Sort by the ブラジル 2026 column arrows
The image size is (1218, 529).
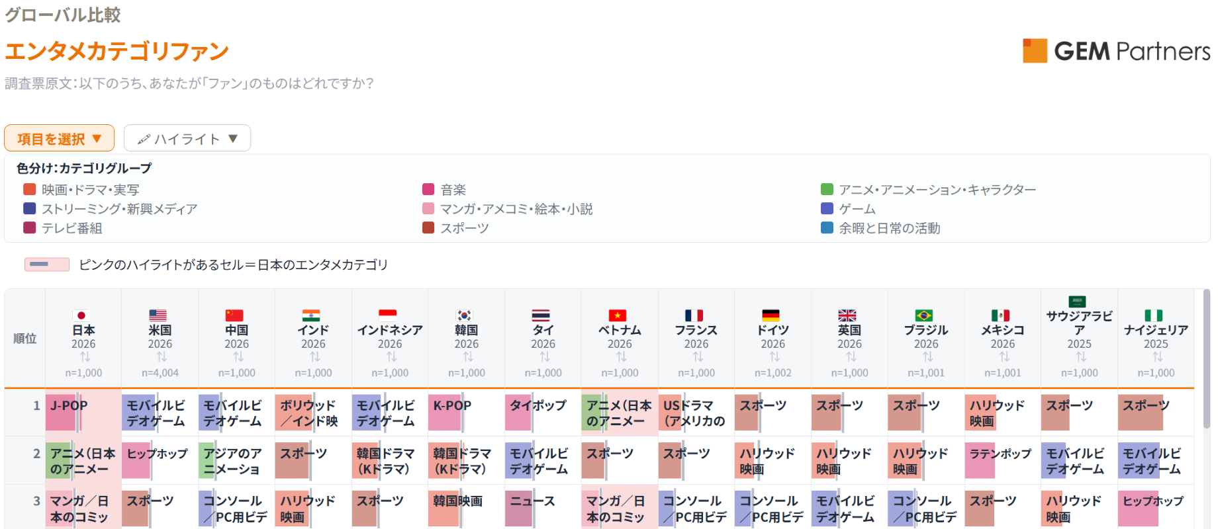tap(927, 357)
